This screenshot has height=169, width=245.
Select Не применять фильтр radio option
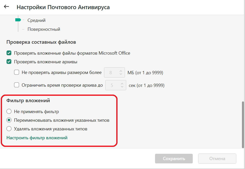(x=9, y=111)
